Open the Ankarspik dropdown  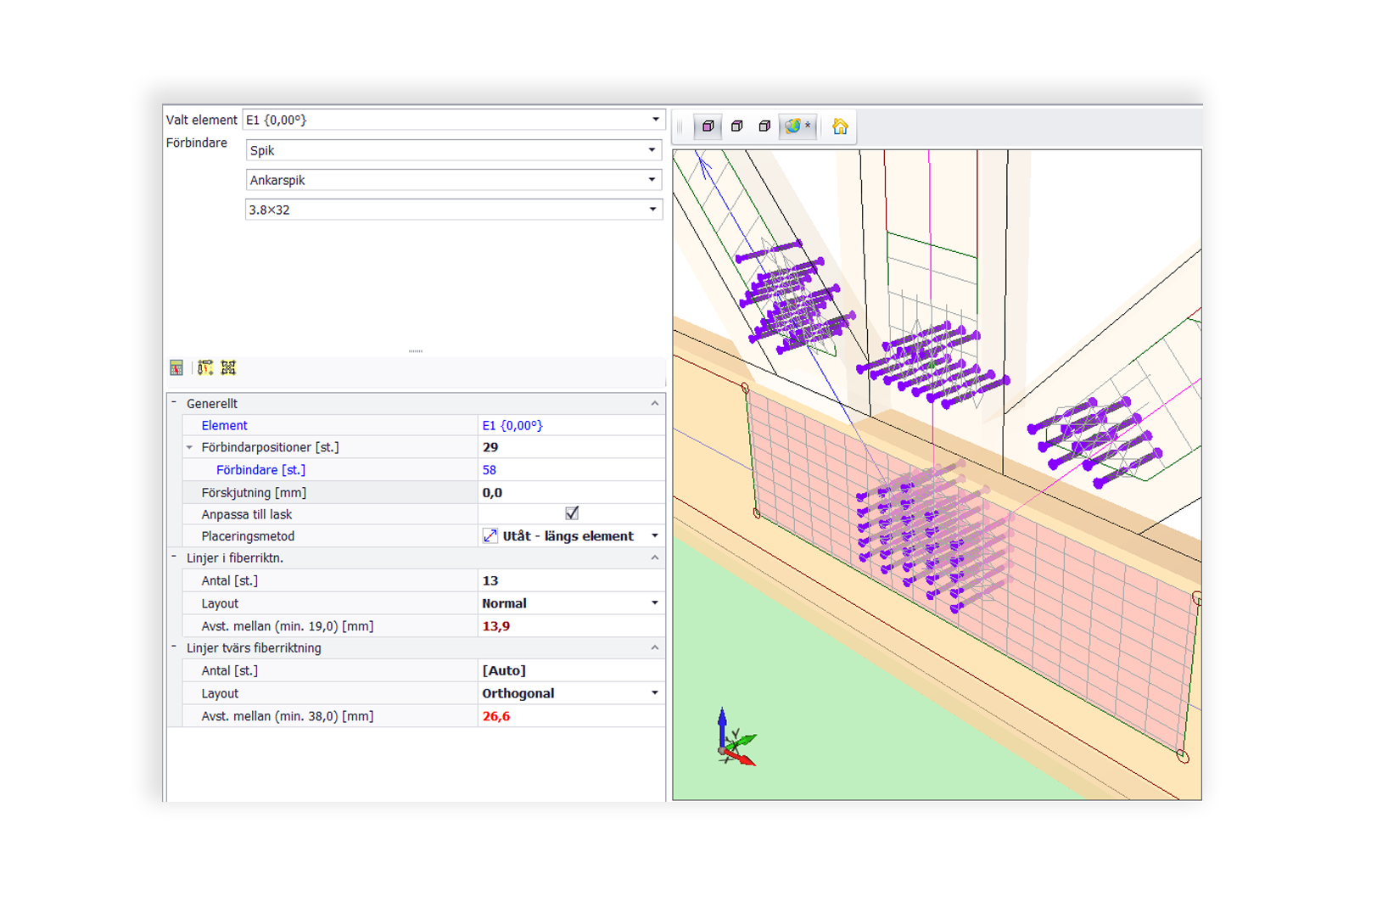click(x=652, y=180)
